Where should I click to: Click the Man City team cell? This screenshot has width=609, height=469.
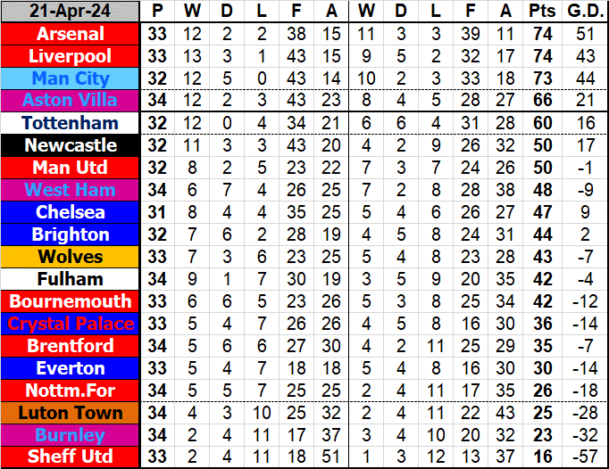70,78
